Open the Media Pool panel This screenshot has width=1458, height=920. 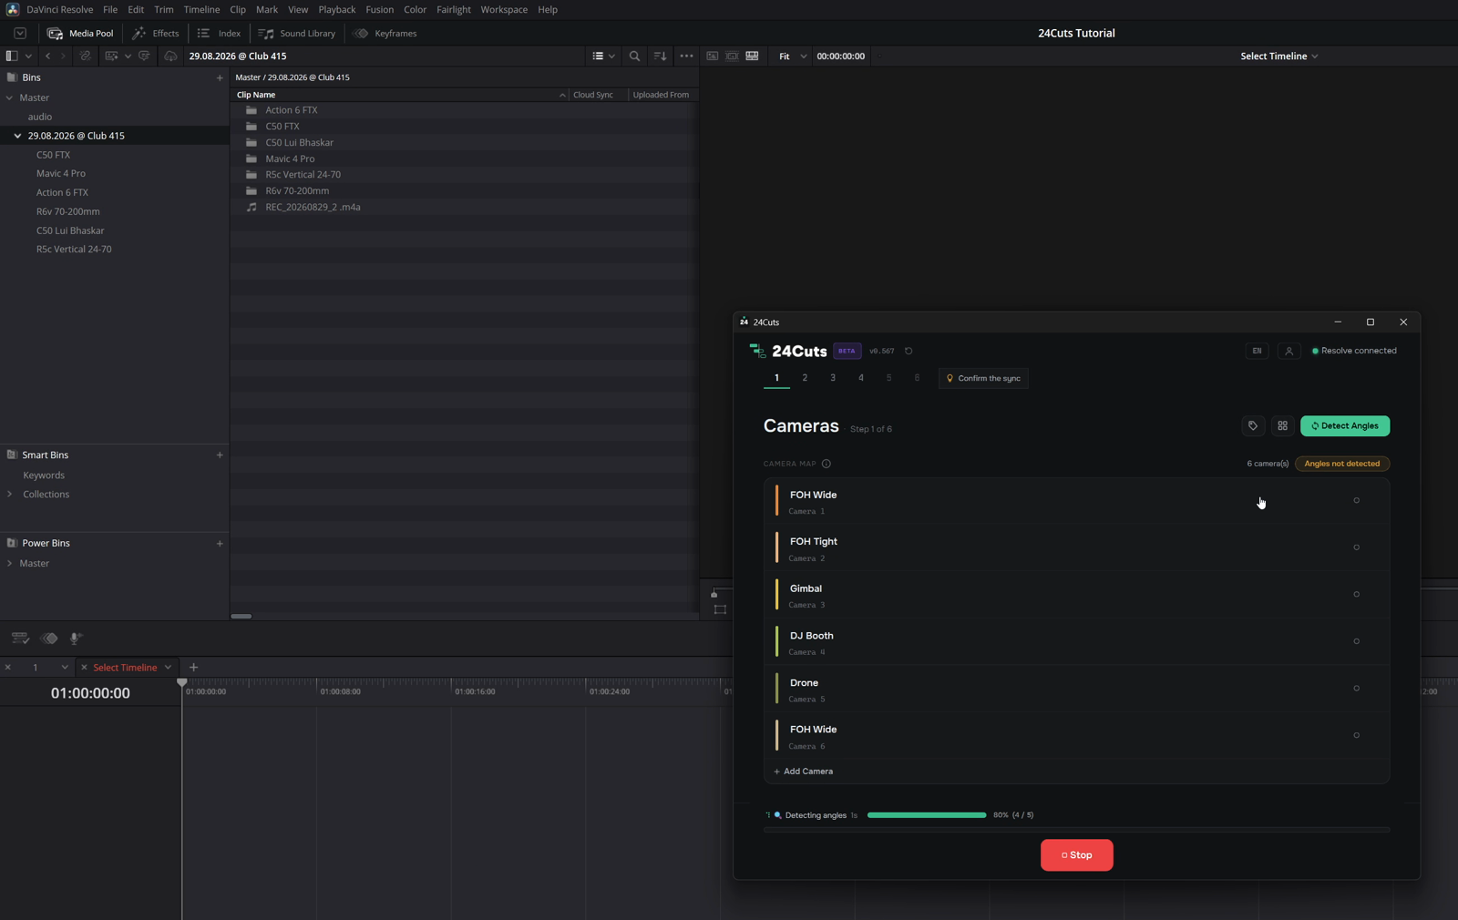(x=80, y=34)
